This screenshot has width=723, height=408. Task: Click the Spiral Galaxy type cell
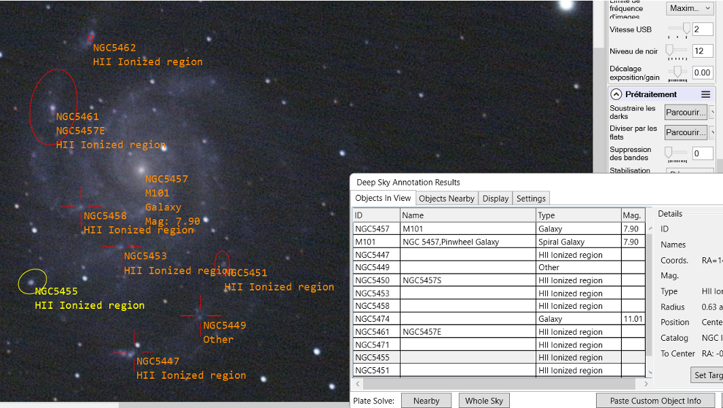click(x=578, y=242)
